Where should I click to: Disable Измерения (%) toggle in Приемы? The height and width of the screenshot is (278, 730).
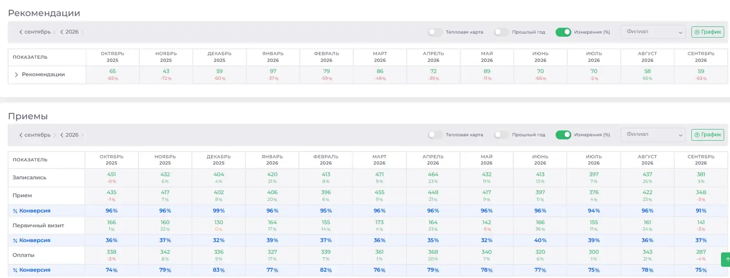coord(563,135)
